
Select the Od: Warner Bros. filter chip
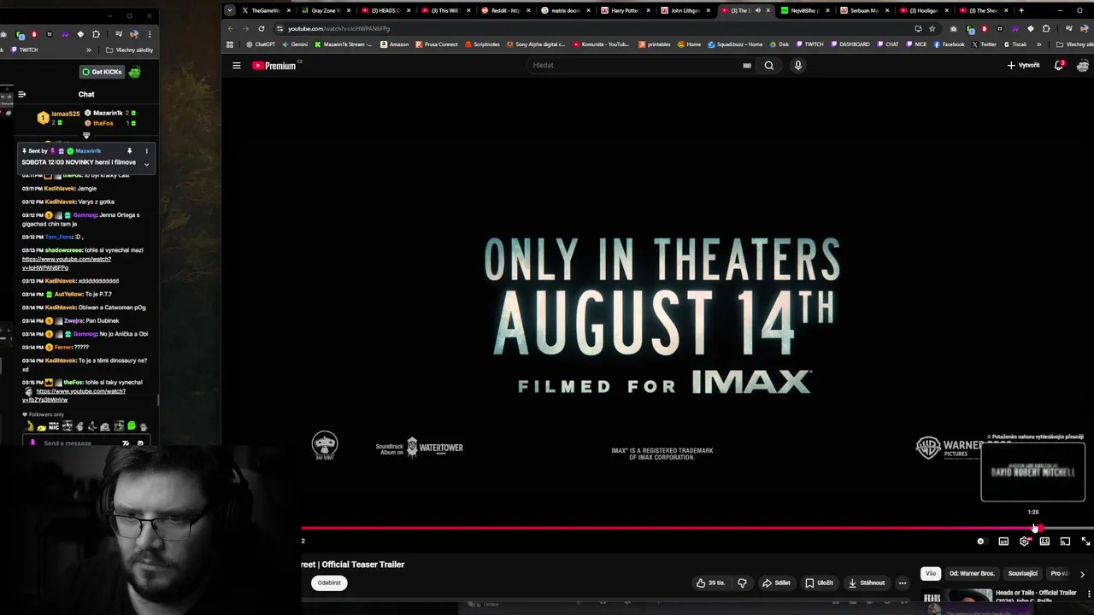(972, 573)
